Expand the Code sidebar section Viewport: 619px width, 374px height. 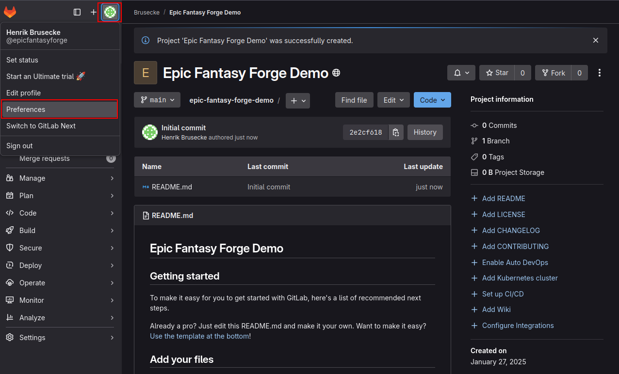[x=61, y=213]
